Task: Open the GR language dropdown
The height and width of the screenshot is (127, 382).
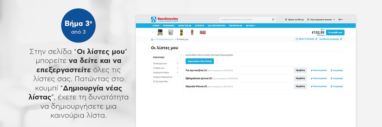Action: click(x=340, y=20)
